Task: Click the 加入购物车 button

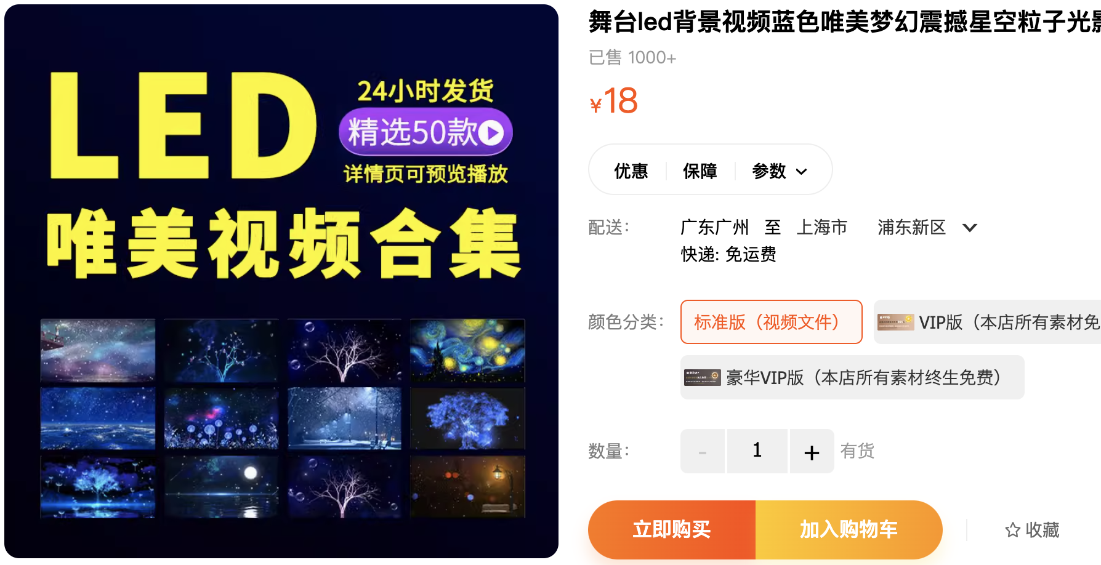Action: pyautogui.click(x=849, y=529)
